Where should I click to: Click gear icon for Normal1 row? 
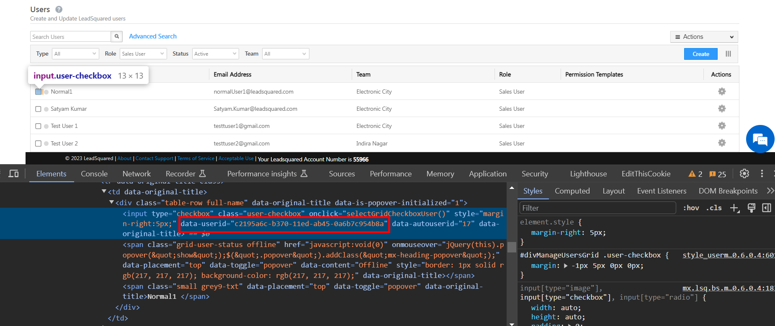tap(721, 92)
